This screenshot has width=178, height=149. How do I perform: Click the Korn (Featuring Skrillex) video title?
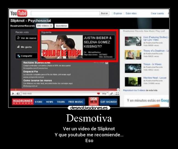click(156, 38)
